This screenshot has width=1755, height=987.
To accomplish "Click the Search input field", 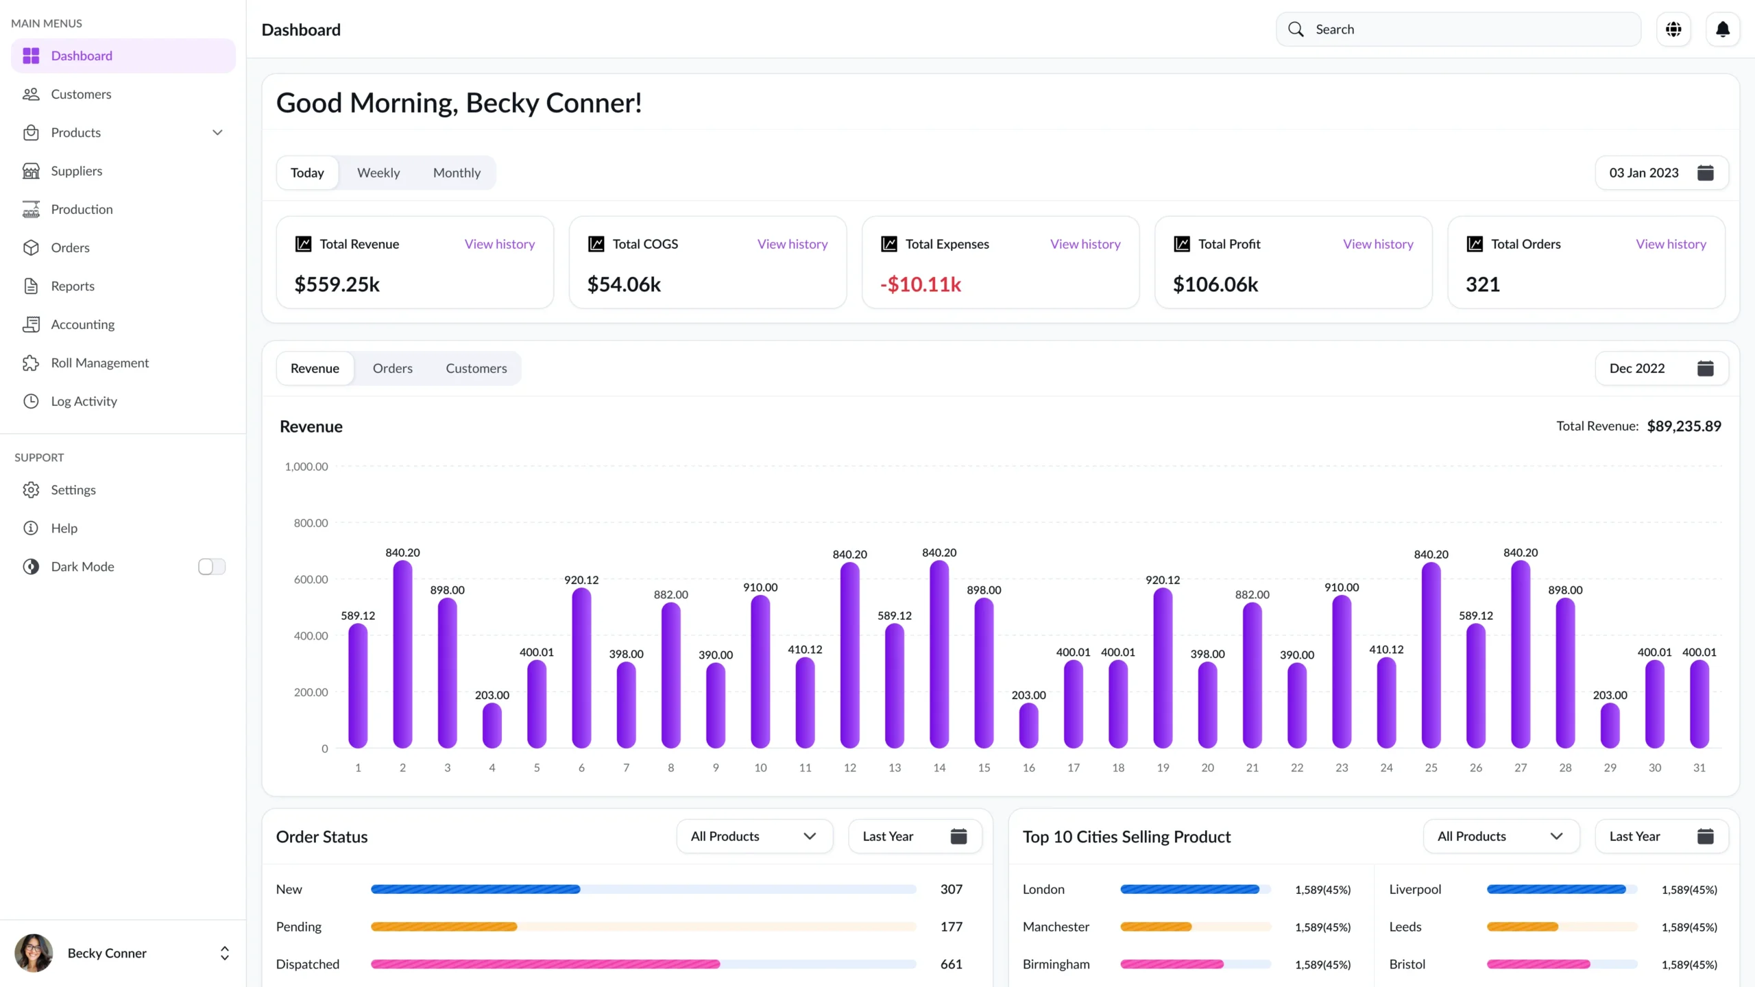I will (x=1467, y=29).
